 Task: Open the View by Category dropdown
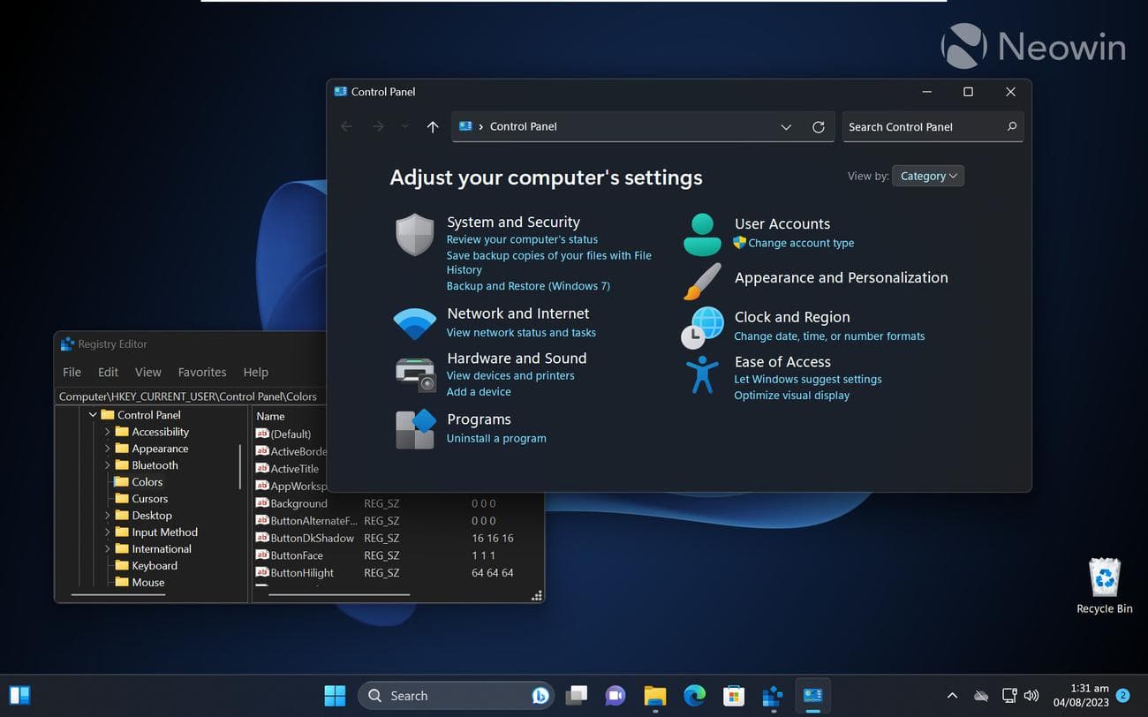pyautogui.click(x=928, y=176)
